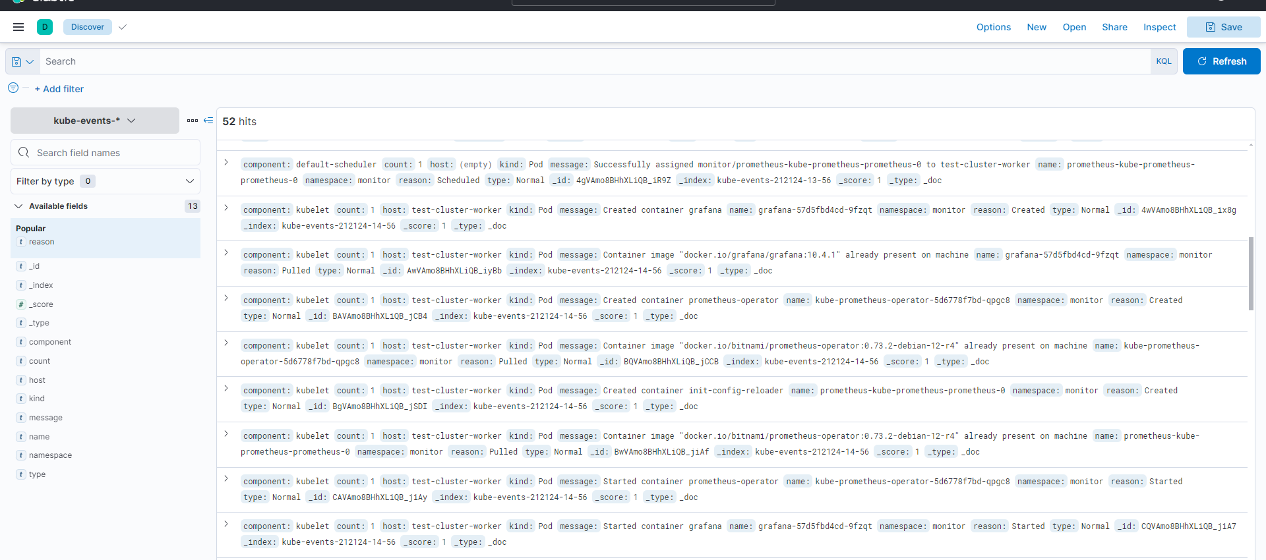Expand the Discover breadcrumb chevron
The height and width of the screenshot is (560, 1266).
pyautogui.click(x=122, y=27)
